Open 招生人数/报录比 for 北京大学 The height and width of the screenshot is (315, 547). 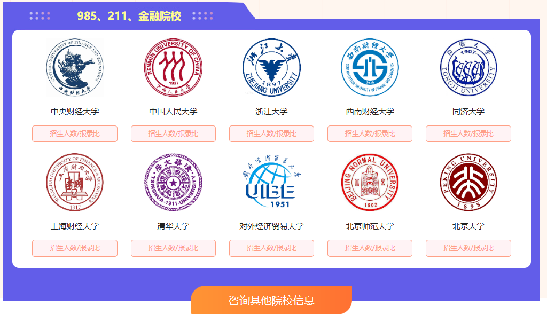[468, 248]
